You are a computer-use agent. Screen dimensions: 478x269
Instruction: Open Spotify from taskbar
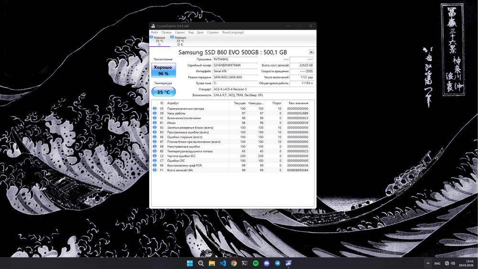coord(255,263)
